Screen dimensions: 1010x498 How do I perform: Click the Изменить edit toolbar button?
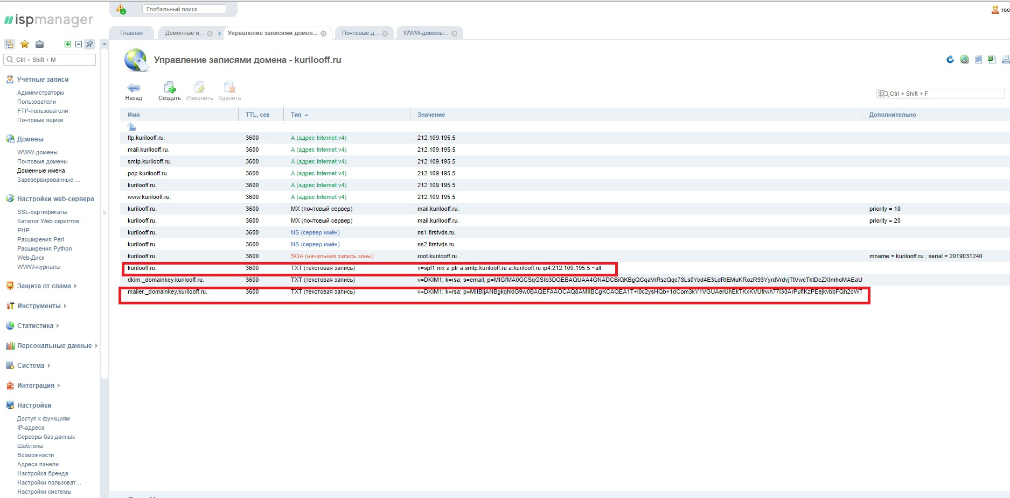[x=199, y=91]
